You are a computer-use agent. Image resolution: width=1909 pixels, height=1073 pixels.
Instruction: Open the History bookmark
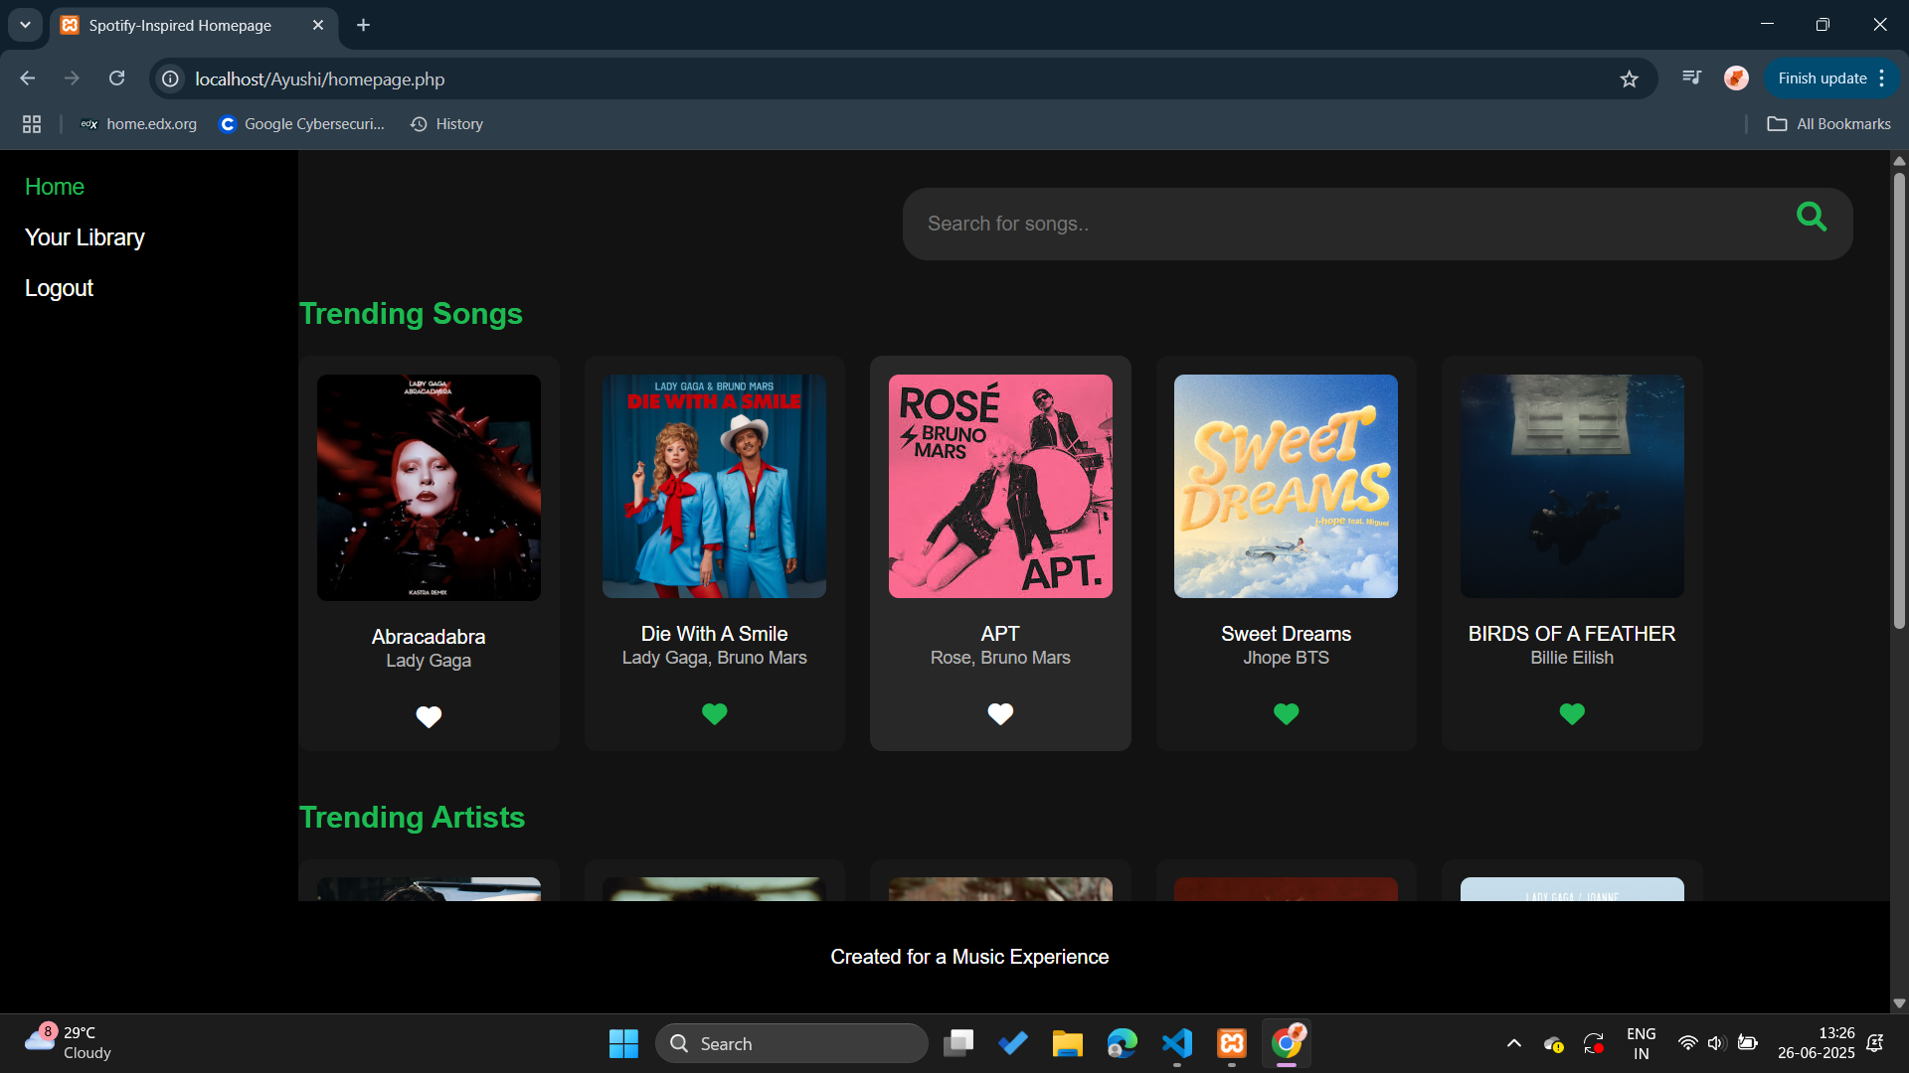pos(446,124)
